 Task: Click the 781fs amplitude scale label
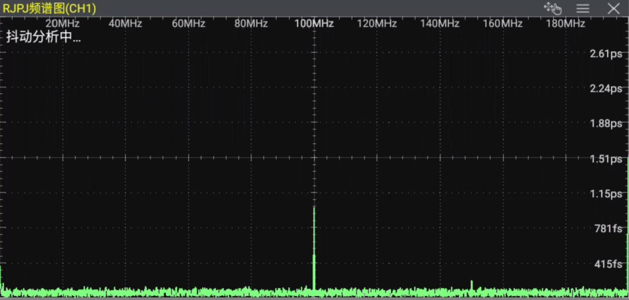pyautogui.click(x=608, y=229)
